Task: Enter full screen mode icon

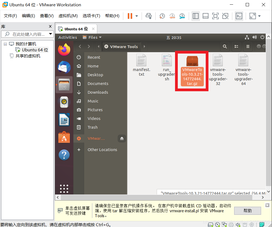Action: coord(215,16)
